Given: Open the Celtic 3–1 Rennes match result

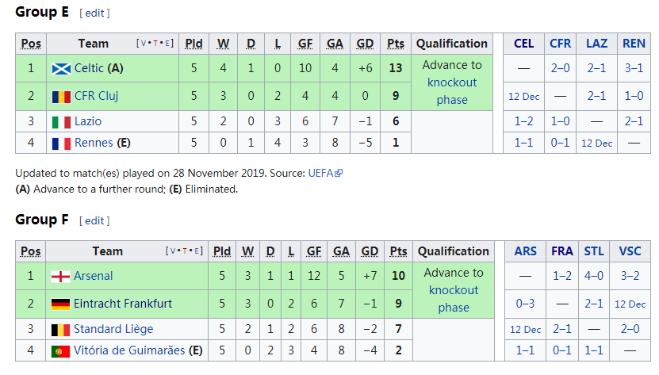Looking at the screenshot, I should tap(634, 69).
